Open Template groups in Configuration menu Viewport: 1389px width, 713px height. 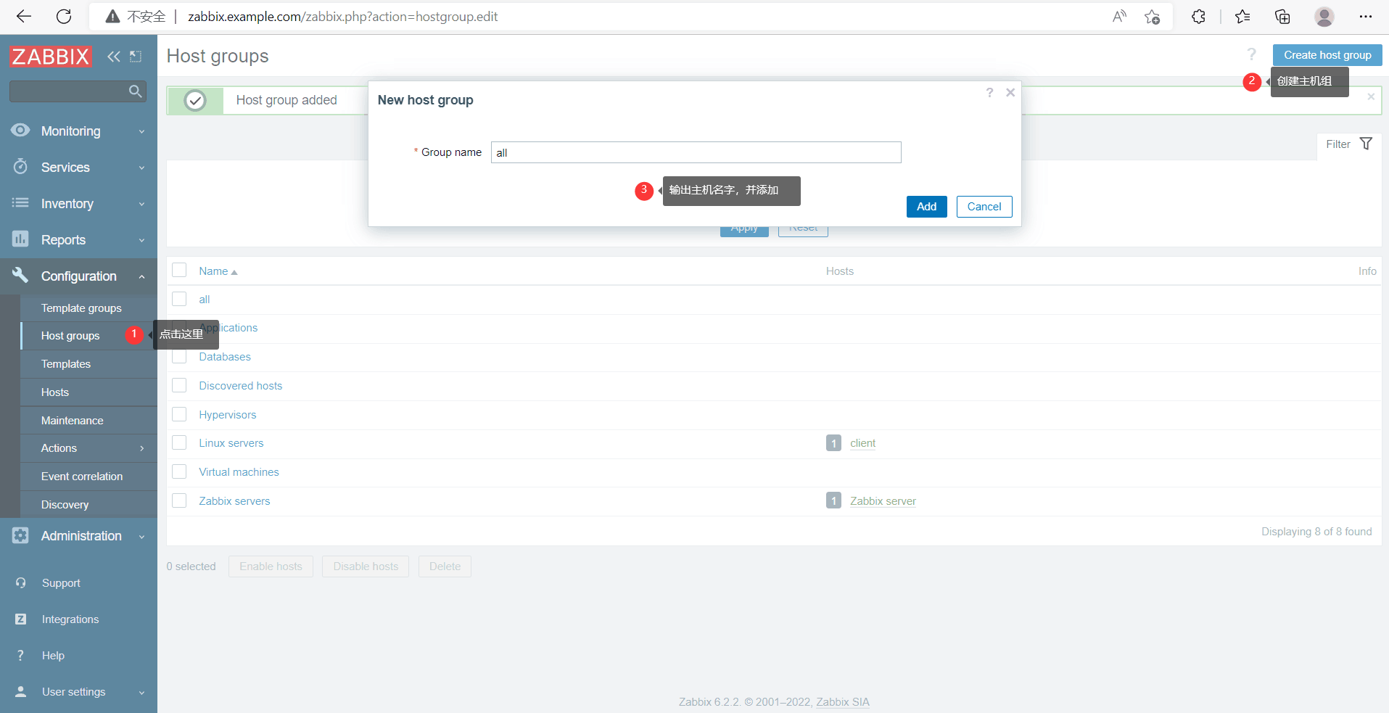[x=81, y=308]
